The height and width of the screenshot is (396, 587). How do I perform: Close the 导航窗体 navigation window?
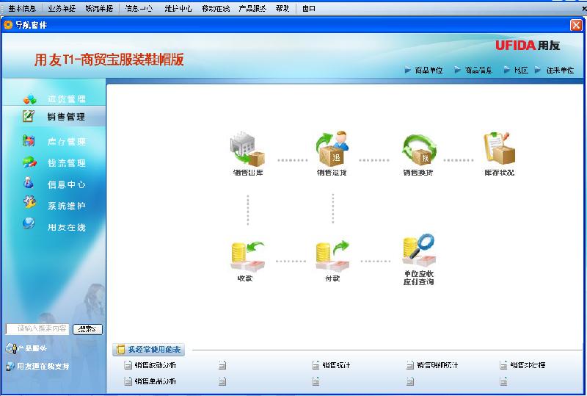point(576,25)
